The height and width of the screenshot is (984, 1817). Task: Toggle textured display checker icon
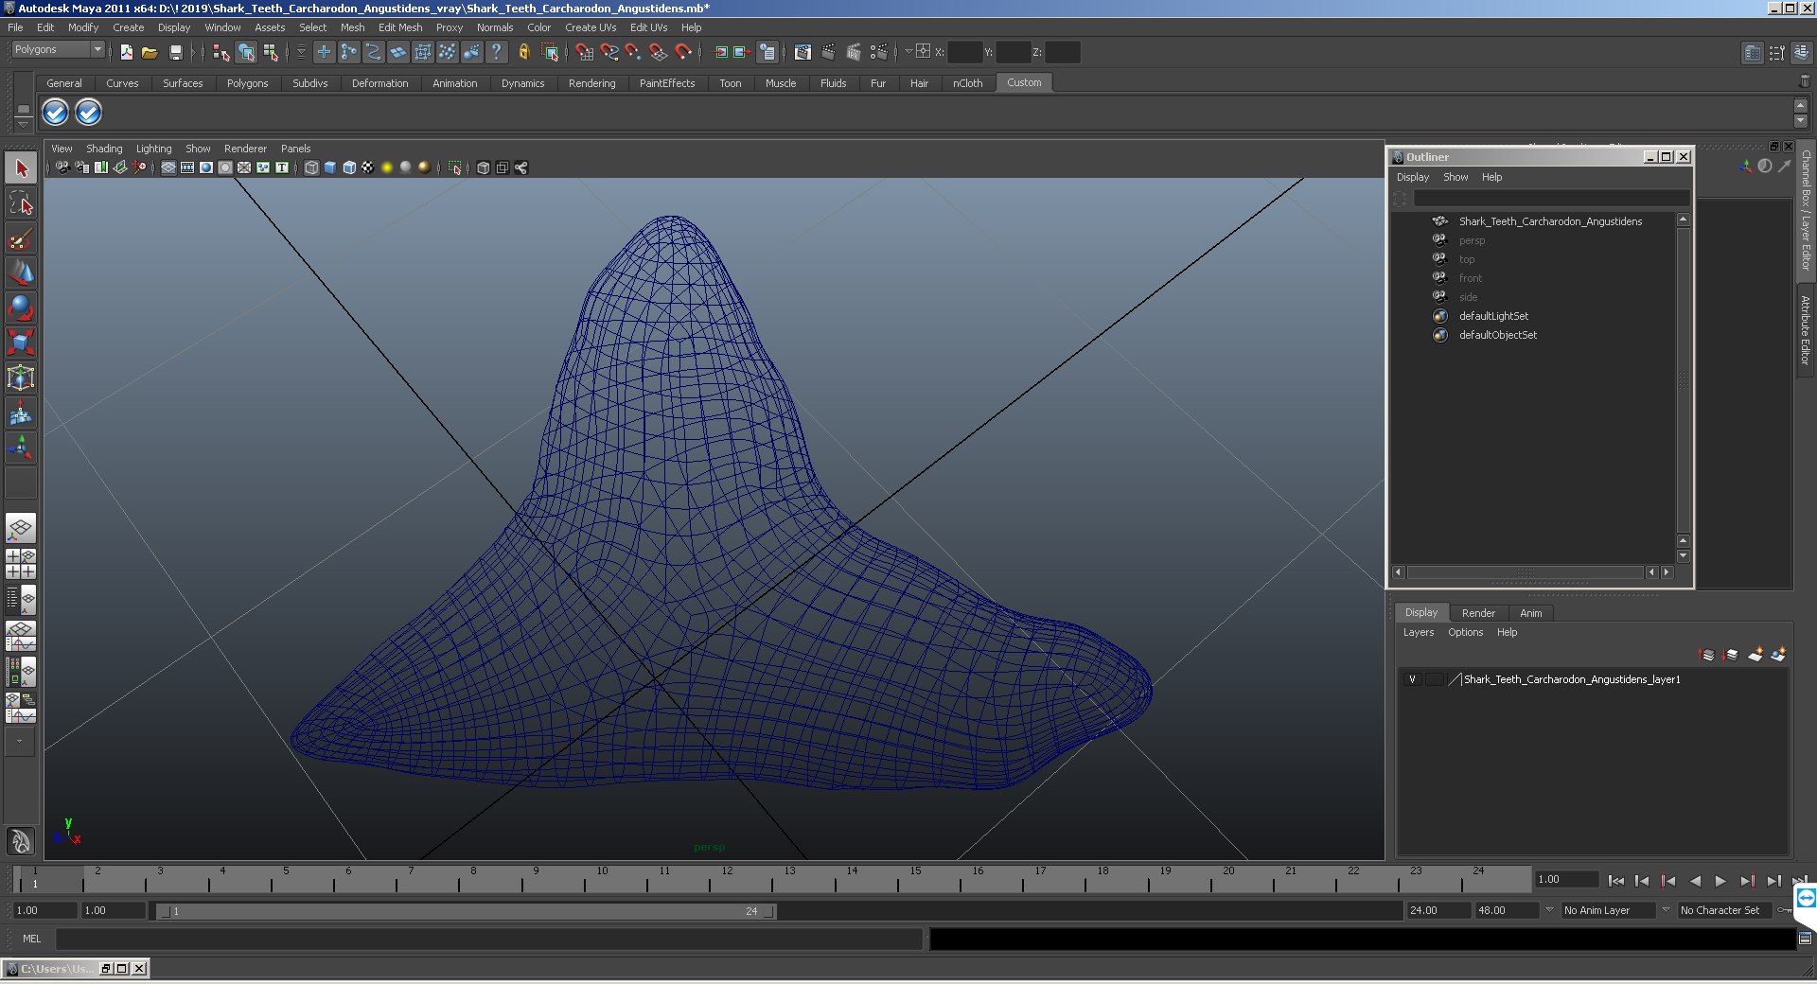click(368, 167)
